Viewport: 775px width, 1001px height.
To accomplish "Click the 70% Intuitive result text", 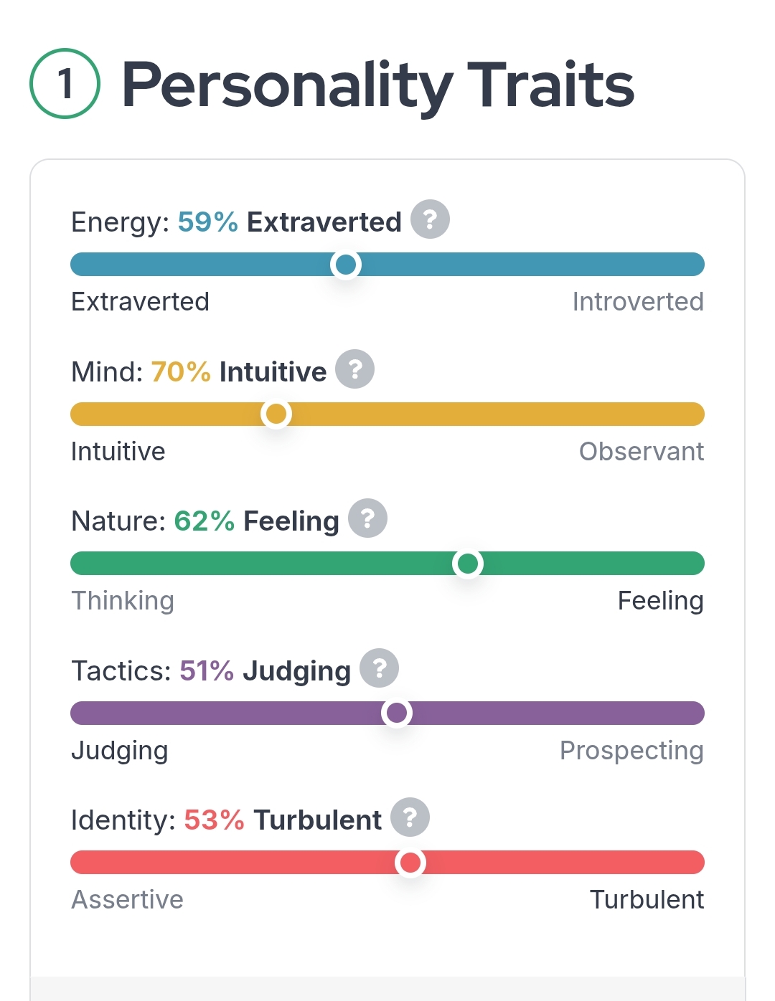I will pyautogui.click(x=238, y=372).
